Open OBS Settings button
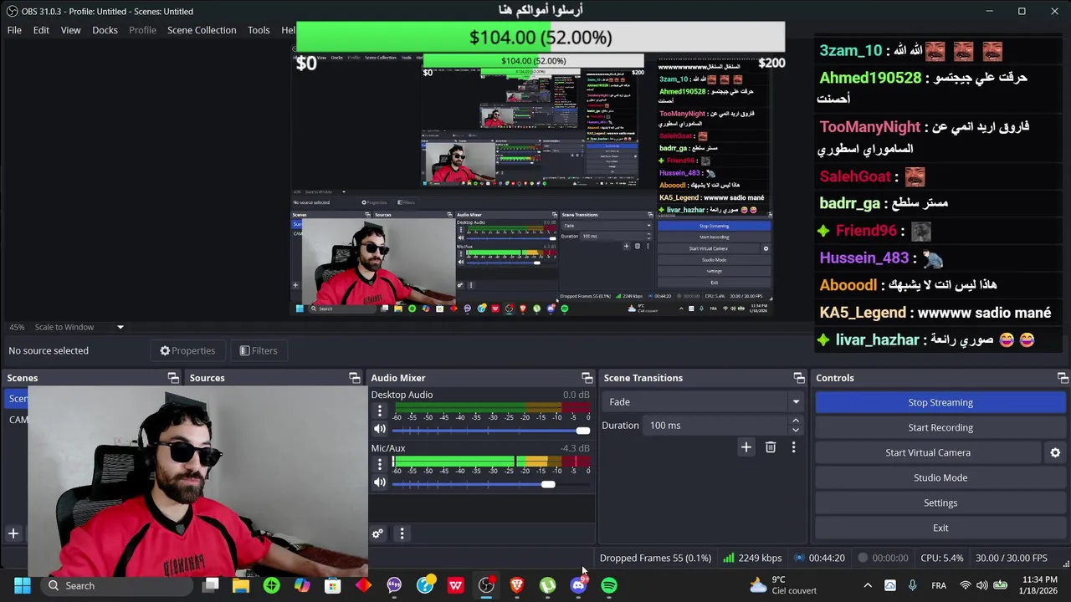1071x602 pixels. pyautogui.click(x=940, y=503)
